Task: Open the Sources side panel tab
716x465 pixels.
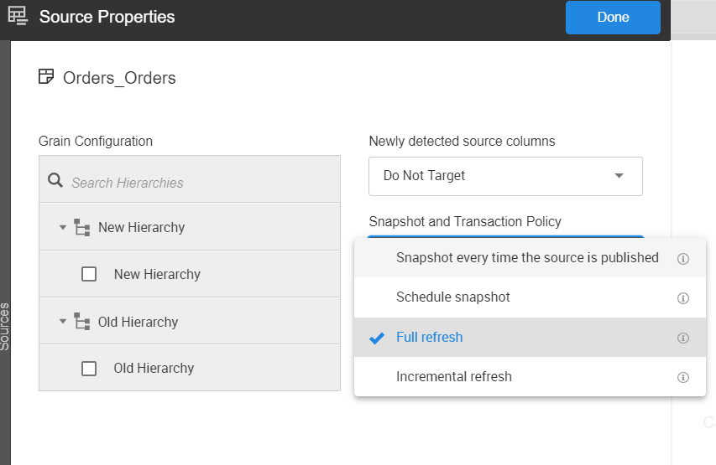Action: [x=5, y=327]
